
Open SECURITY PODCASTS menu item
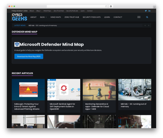coord(92,17)
